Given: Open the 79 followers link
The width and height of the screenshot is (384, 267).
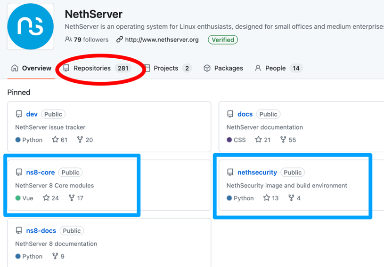Looking at the screenshot, I should click(87, 39).
